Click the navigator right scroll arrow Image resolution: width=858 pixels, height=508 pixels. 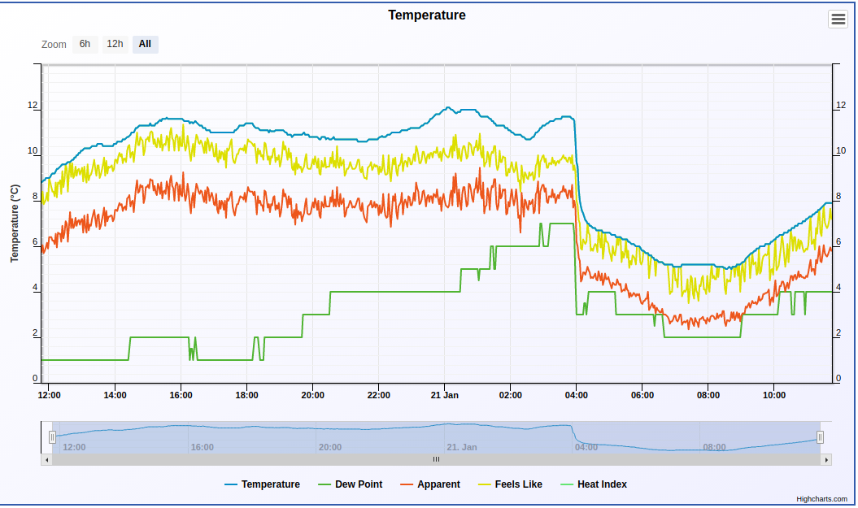coord(826,459)
